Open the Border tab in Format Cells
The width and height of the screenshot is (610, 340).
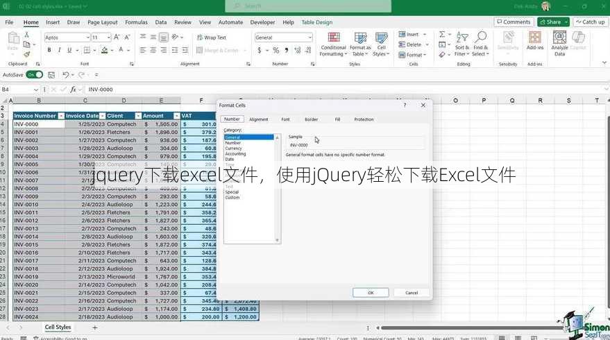(x=311, y=119)
